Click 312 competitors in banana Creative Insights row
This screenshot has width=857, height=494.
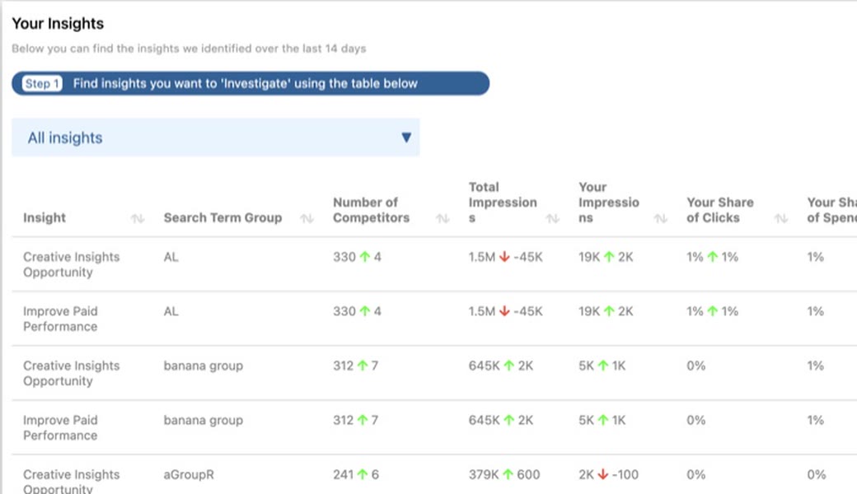pos(344,366)
